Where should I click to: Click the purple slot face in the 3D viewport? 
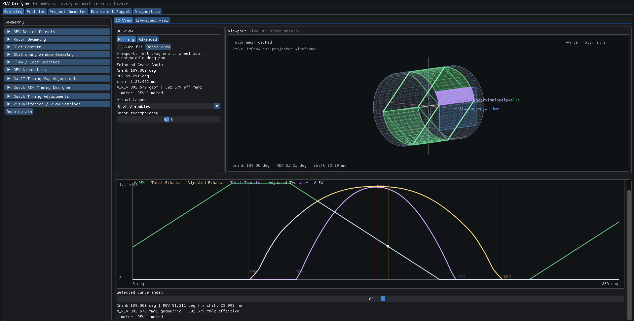click(455, 96)
